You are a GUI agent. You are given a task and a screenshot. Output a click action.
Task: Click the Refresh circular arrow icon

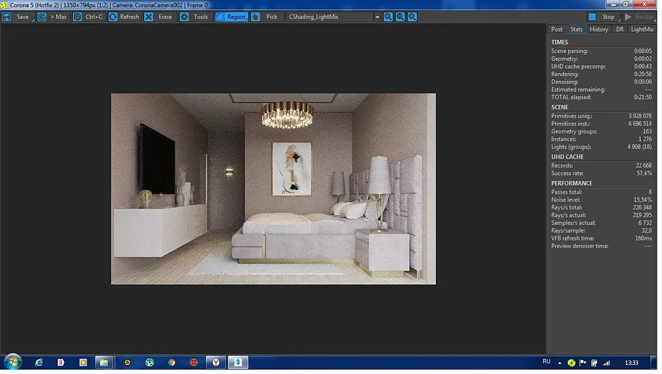(x=113, y=17)
